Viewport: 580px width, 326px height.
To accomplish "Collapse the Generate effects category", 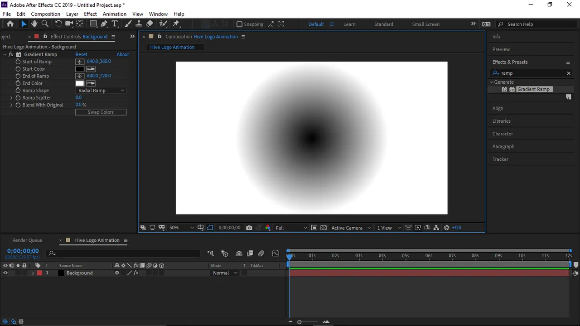I will pos(491,82).
